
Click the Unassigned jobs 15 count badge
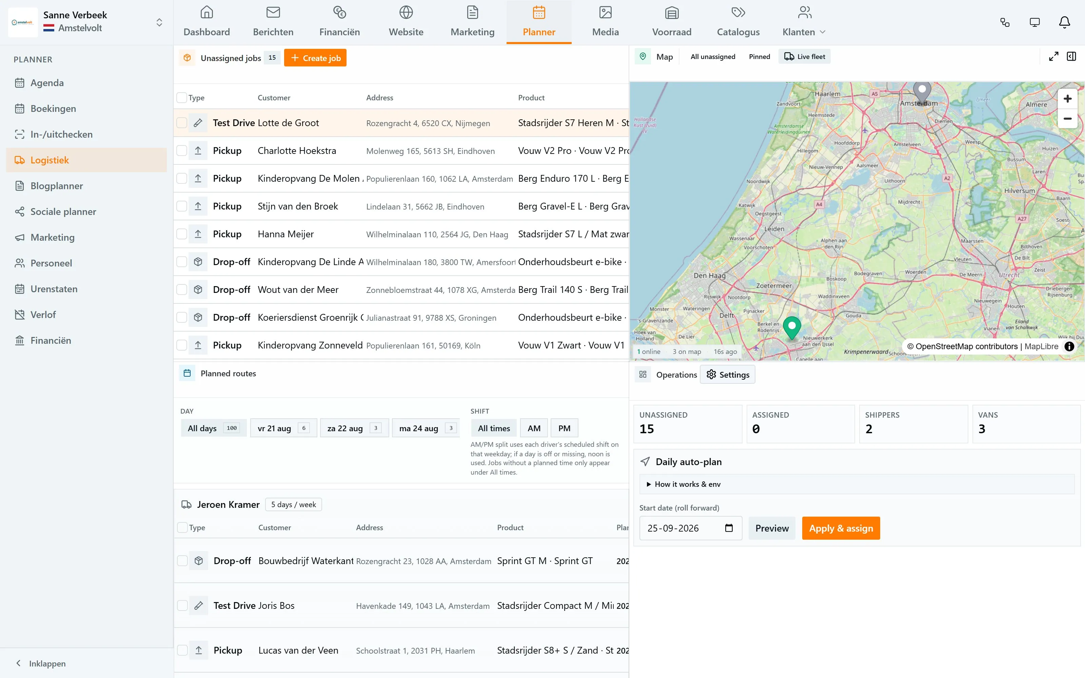tap(272, 57)
